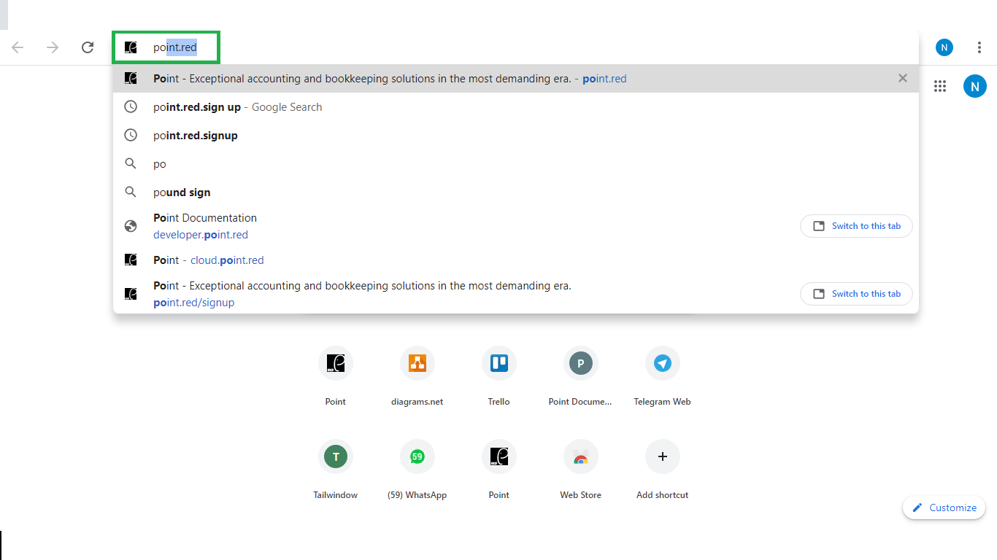The width and height of the screenshot is (997, 560).
Task: Open the Telegram Web shortcut
Action: tap(662, 363)
